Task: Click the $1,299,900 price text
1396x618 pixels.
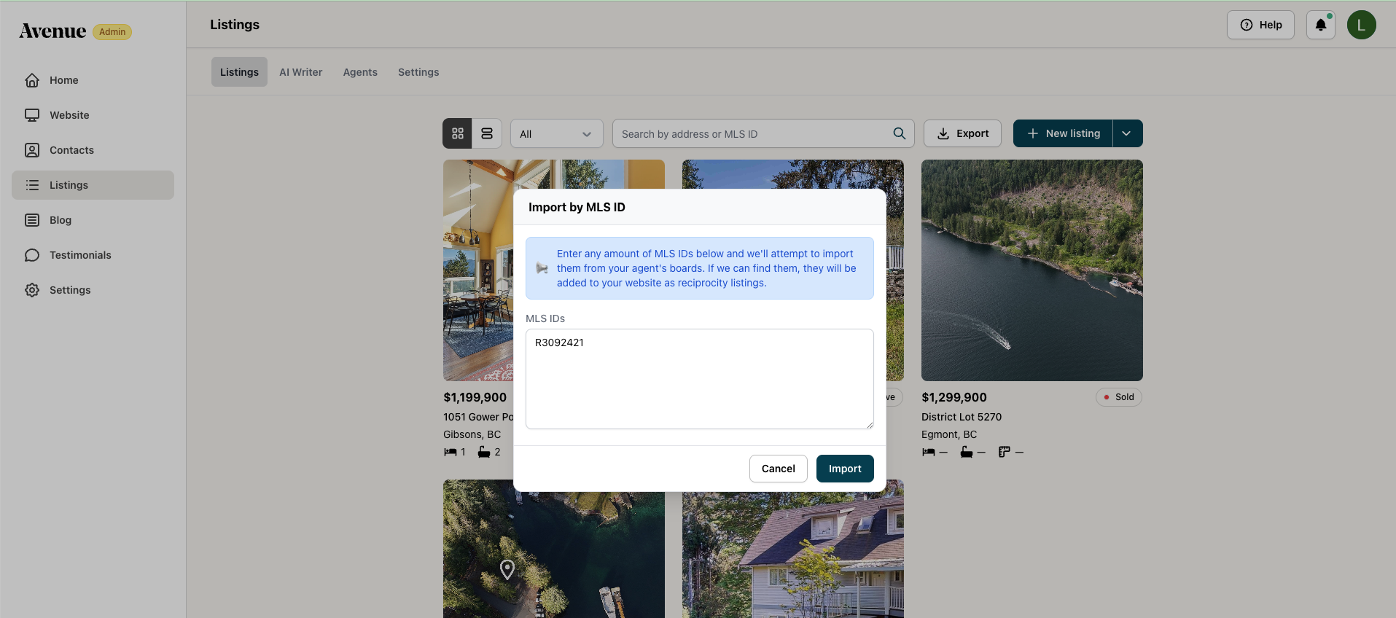Action: pos(954,397)
